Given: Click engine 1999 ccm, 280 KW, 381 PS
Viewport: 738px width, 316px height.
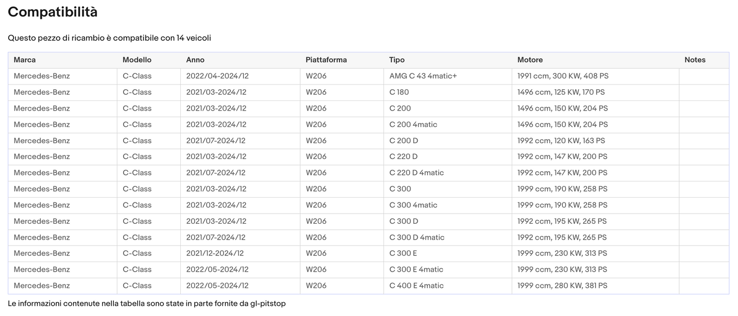Looking at the screenshot, I should pyautogui.click(x=562, y=286).
